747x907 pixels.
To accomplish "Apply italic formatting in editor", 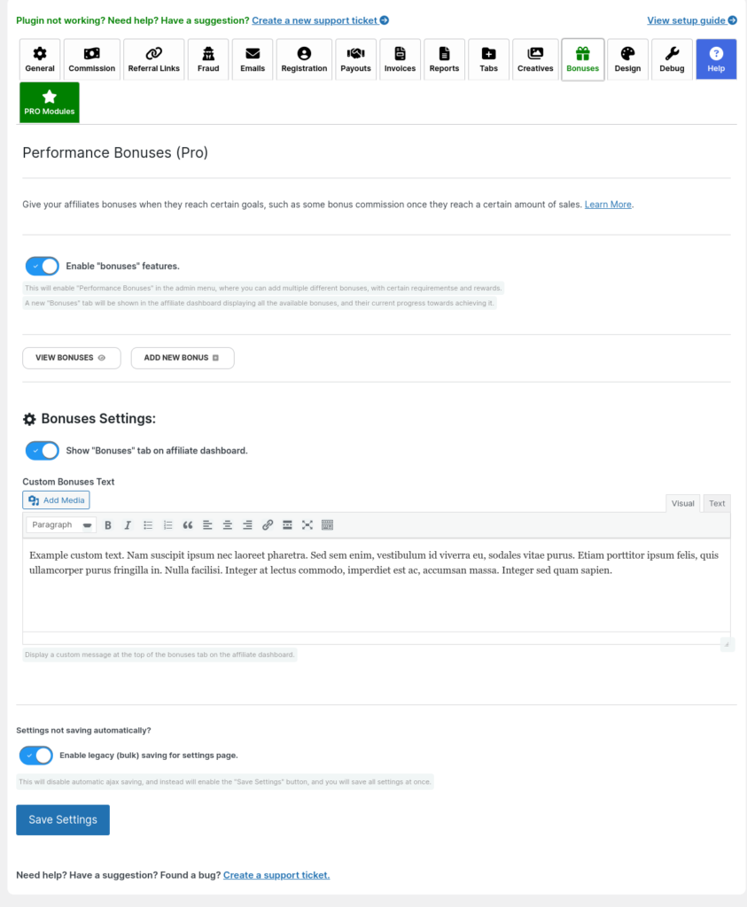I will 128,525.
